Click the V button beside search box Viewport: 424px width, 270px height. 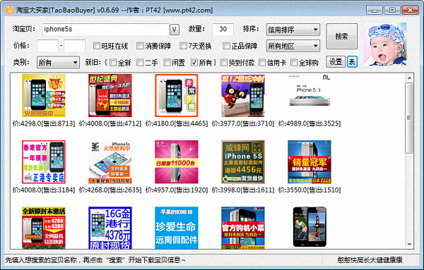click(x=175, y=30)
